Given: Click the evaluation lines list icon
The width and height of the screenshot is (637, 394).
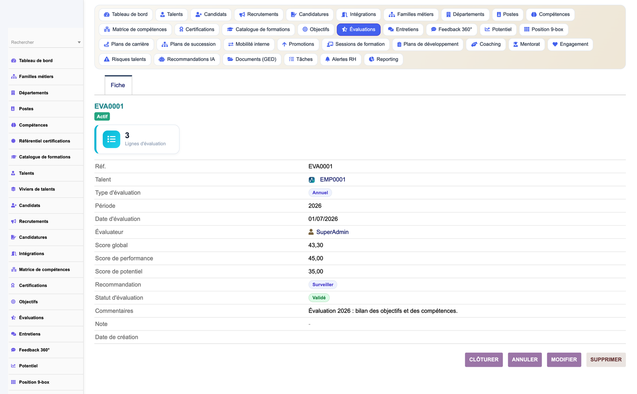Looking at the screenshot, I should (x=111, y=139).
